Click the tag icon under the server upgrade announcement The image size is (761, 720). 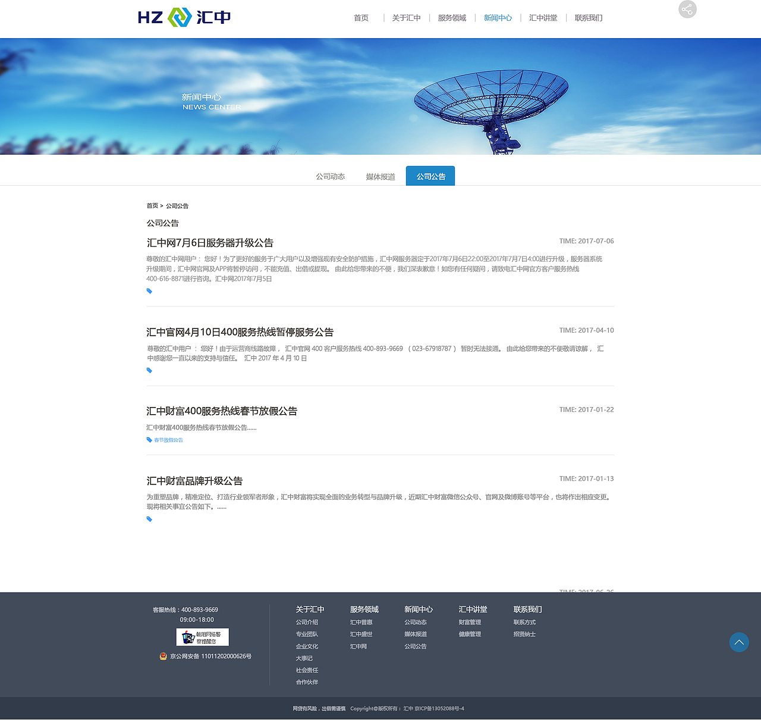click(149, 291)
